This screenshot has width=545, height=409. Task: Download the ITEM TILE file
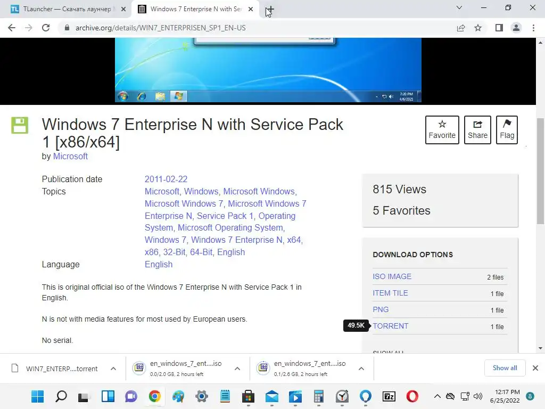click(x=390, y=293)
